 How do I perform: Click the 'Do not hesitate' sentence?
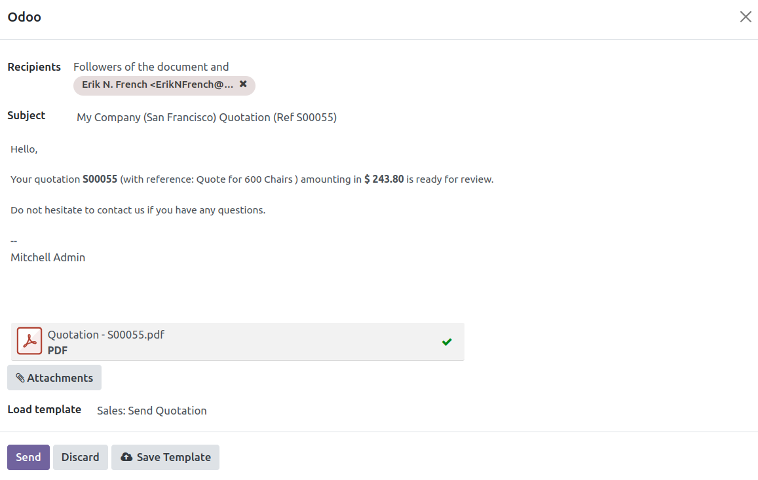pos(138,210)
